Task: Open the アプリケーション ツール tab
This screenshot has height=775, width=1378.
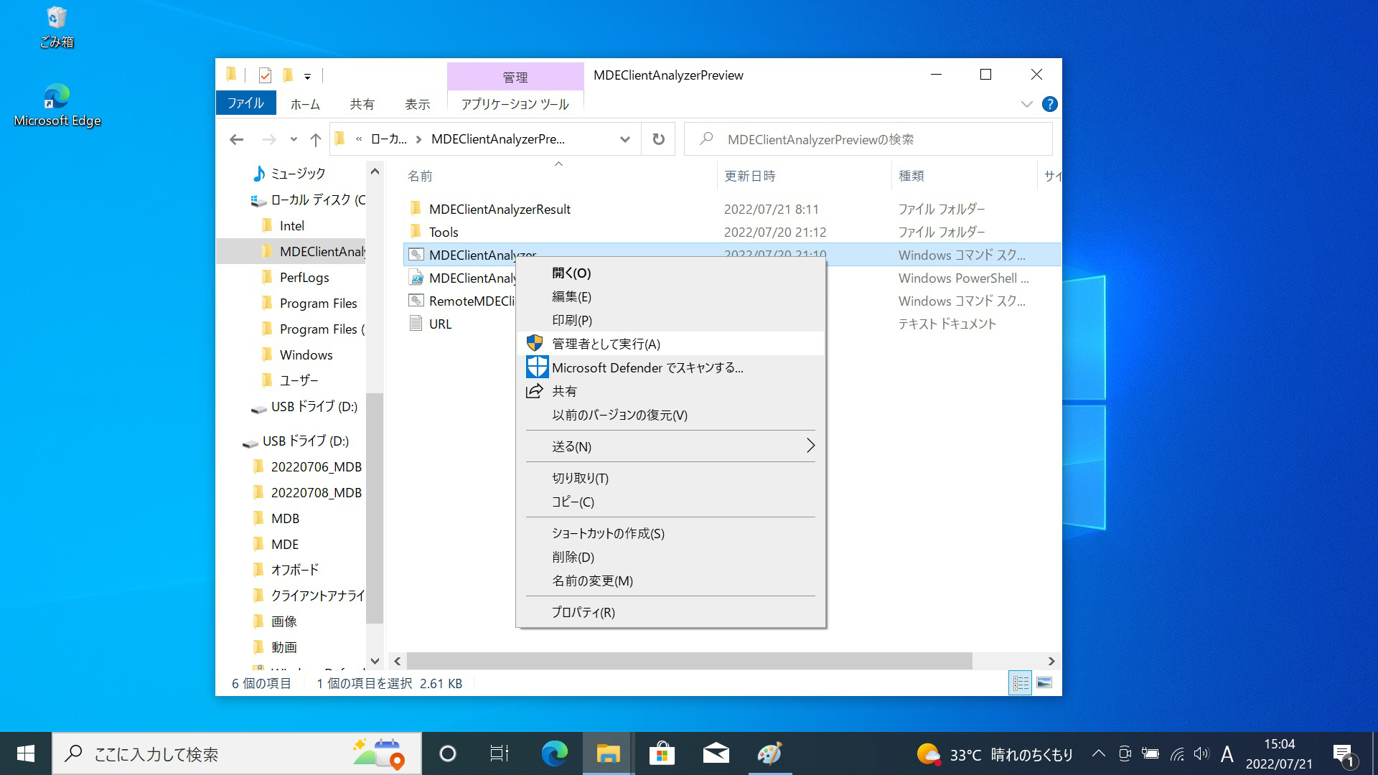Action: tap(515, 104)
